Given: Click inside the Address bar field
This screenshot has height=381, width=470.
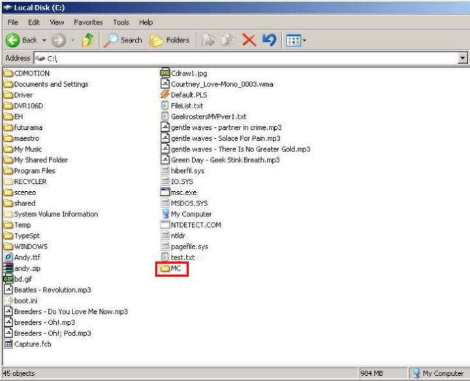Looking at the screenshot, I should coord(246,58).
